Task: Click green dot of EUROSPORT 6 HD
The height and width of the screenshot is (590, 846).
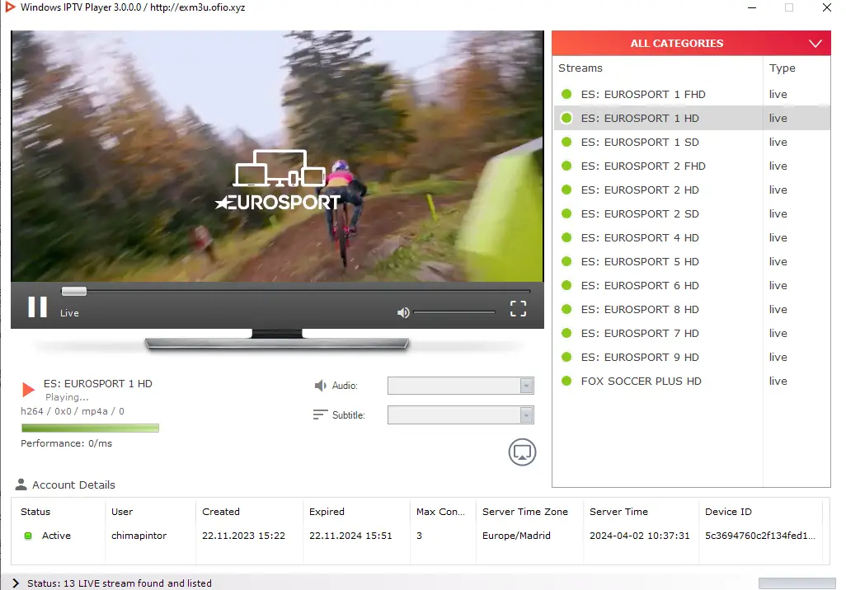Action: click(x=566, y=285)
